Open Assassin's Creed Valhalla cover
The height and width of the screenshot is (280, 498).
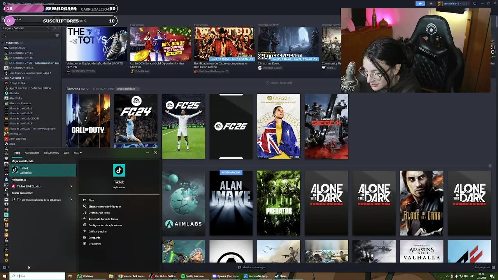(421, 251)
